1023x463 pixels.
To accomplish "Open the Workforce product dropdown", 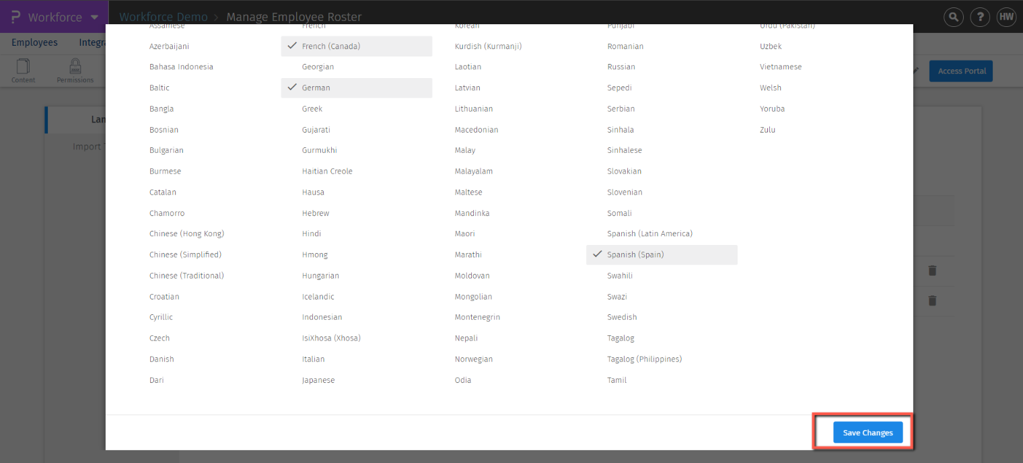I will coord(54,16).
